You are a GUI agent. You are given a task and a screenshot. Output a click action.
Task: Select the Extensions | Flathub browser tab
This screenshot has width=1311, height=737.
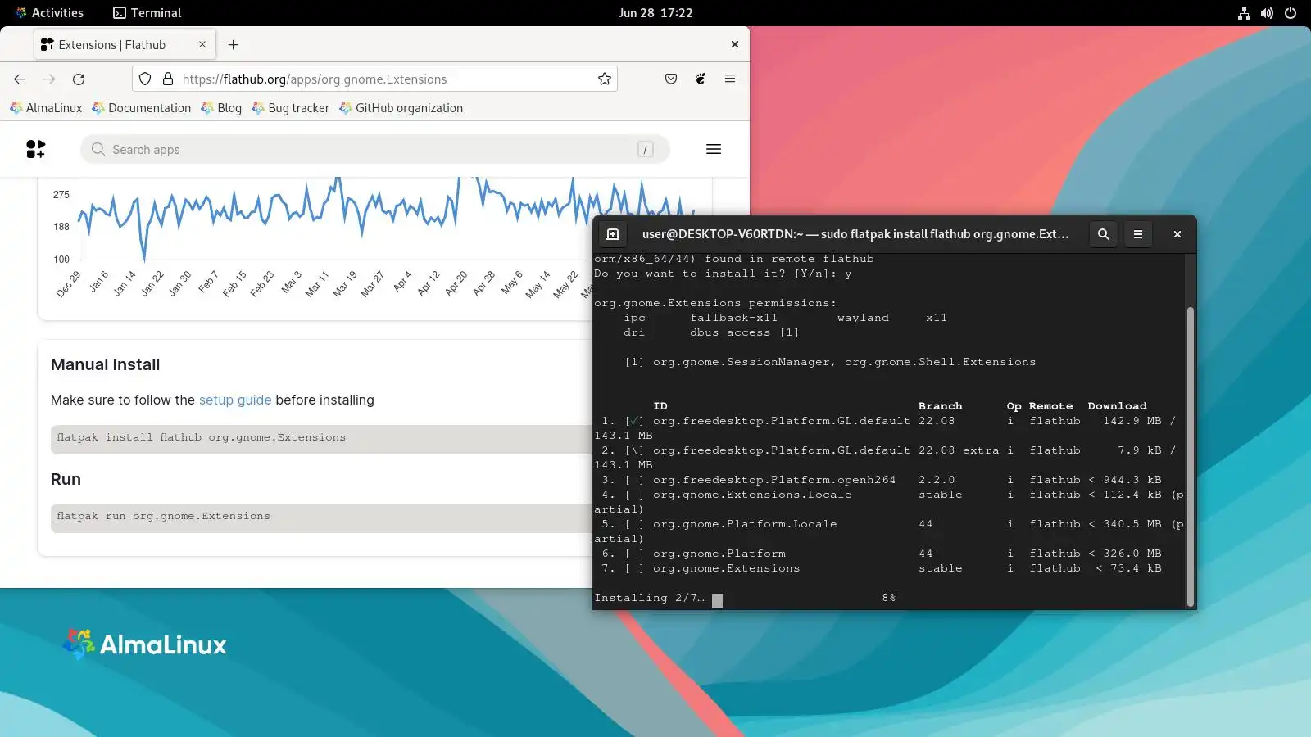click(x=125, y=45)
